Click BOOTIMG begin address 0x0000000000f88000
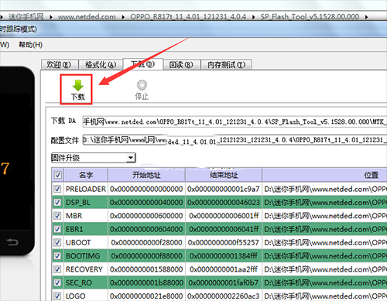Screen dimensions: 387x301 click(x=146, y=256)
